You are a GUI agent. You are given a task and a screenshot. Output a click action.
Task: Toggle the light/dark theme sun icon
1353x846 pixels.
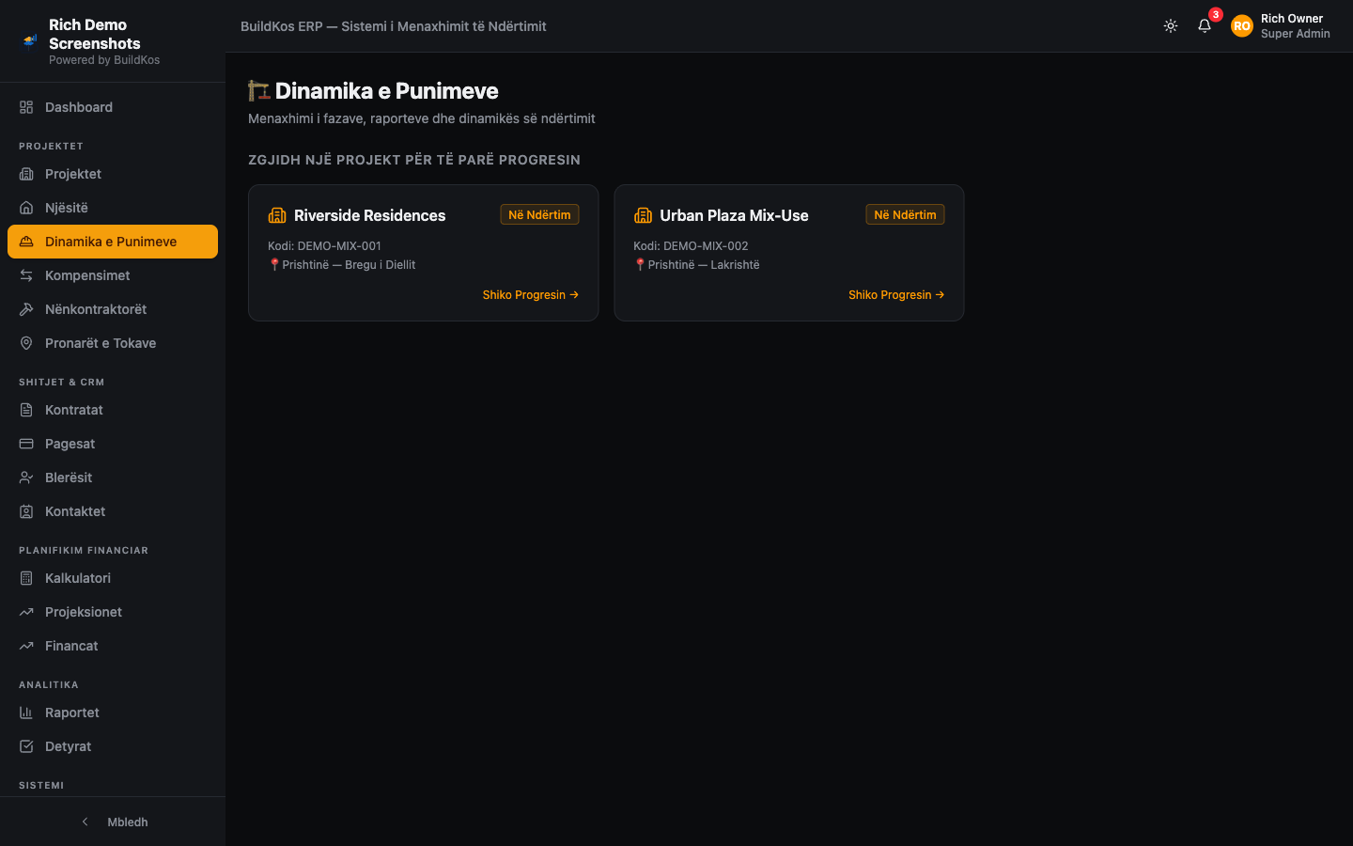1171,26
